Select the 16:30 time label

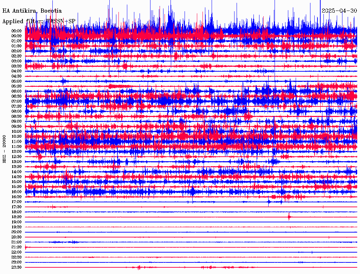17,197
